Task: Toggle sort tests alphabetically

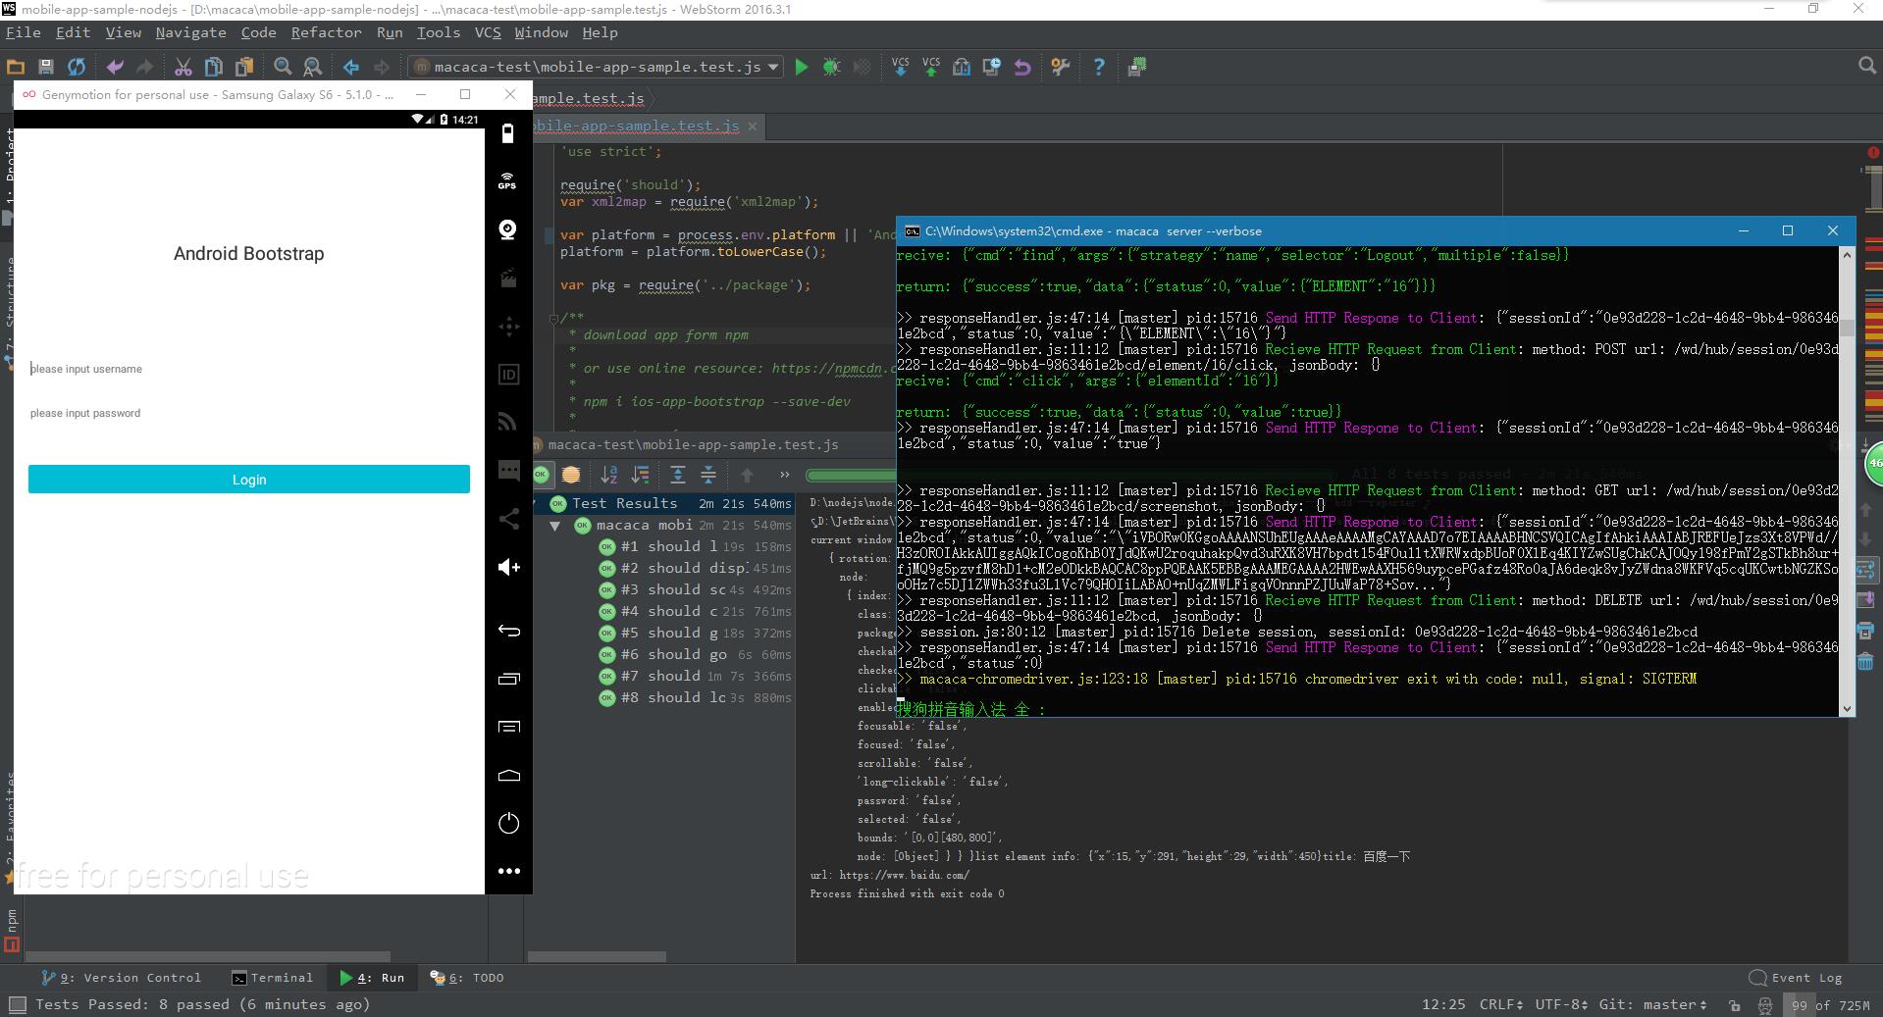Action: tap(608, 475)
